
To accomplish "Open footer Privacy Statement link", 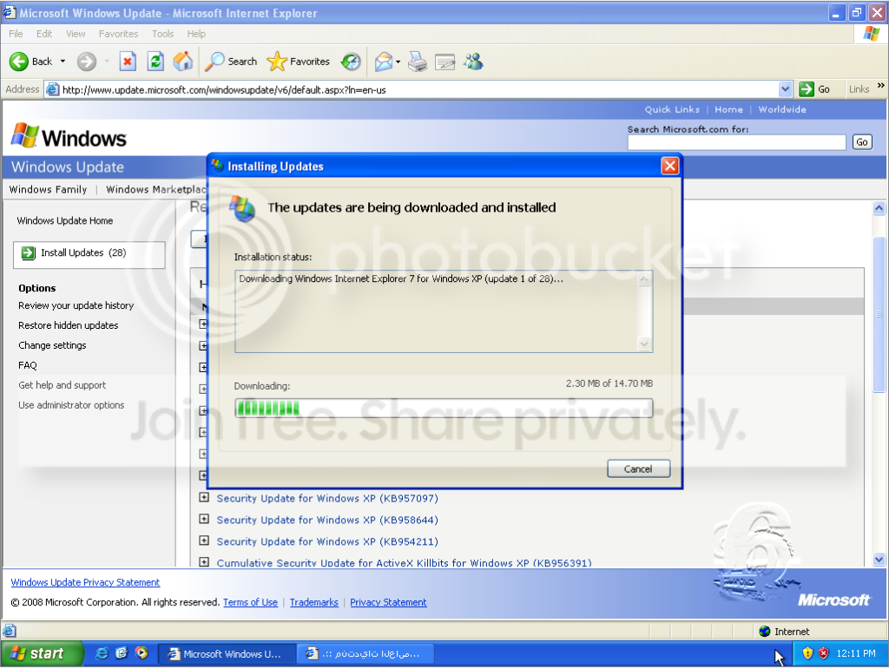I will [x=388, y=602].
